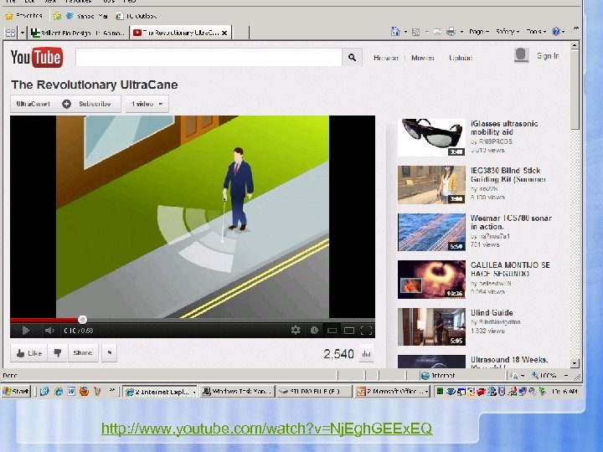Click into the YouTube search field
The image size is (603, 452).
click(209, 58)
